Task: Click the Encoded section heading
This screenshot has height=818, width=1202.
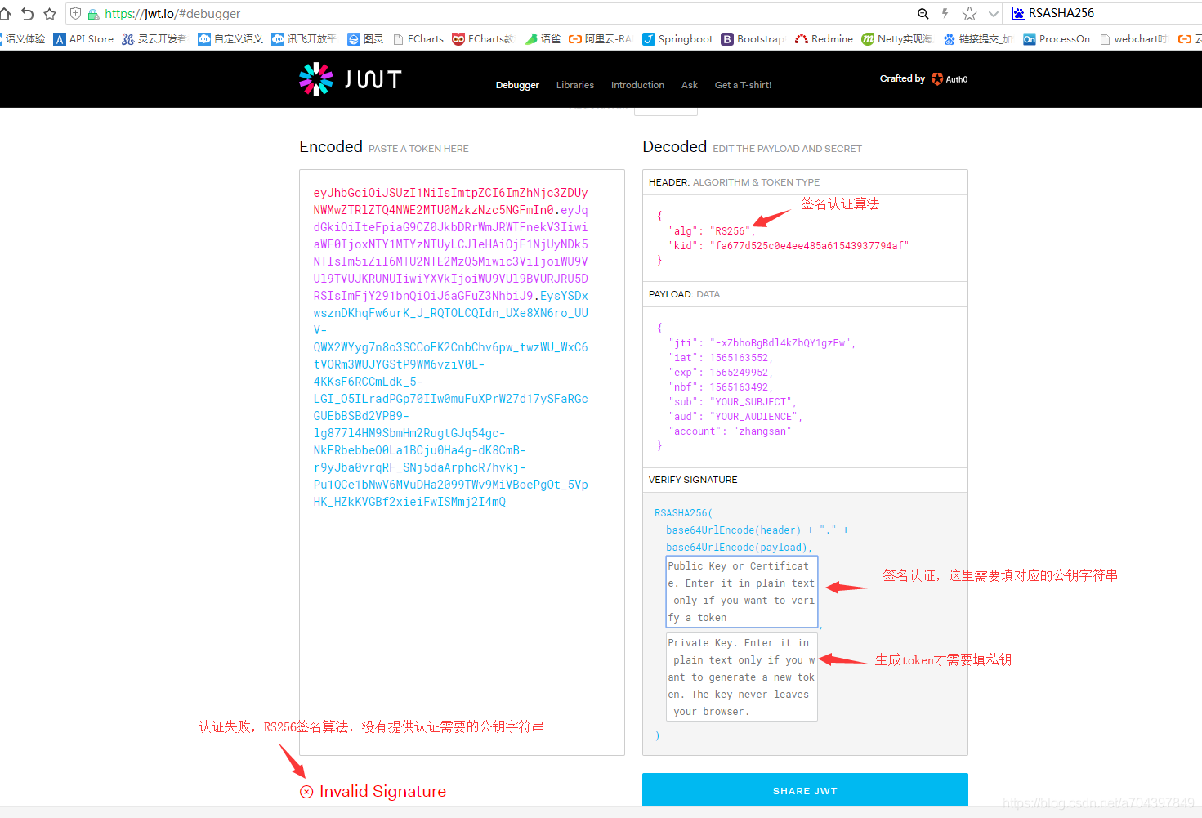Action: click(331, 146)
